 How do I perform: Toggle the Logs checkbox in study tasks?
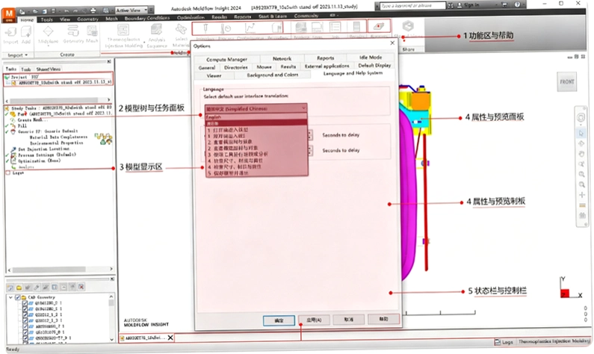(8, 173)
